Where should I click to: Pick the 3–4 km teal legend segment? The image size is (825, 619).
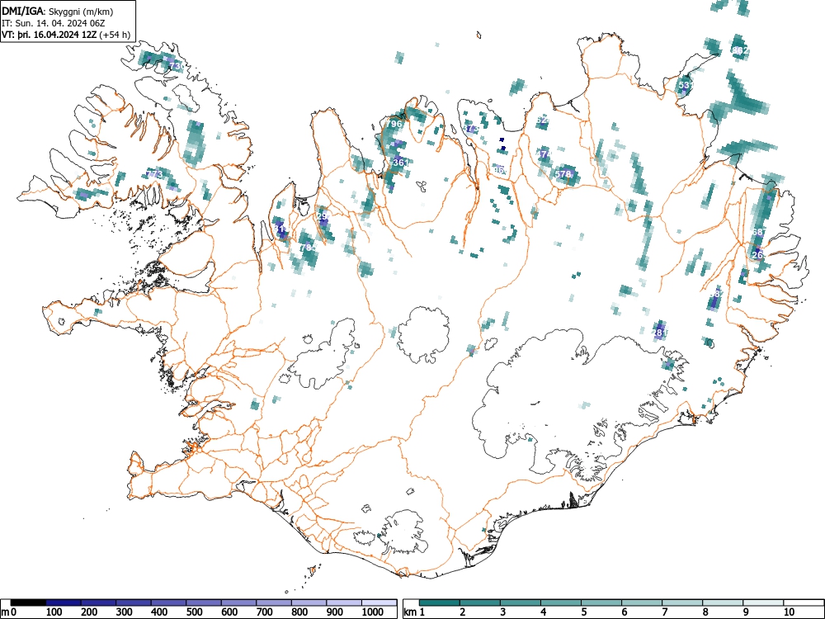coord(521,602)
